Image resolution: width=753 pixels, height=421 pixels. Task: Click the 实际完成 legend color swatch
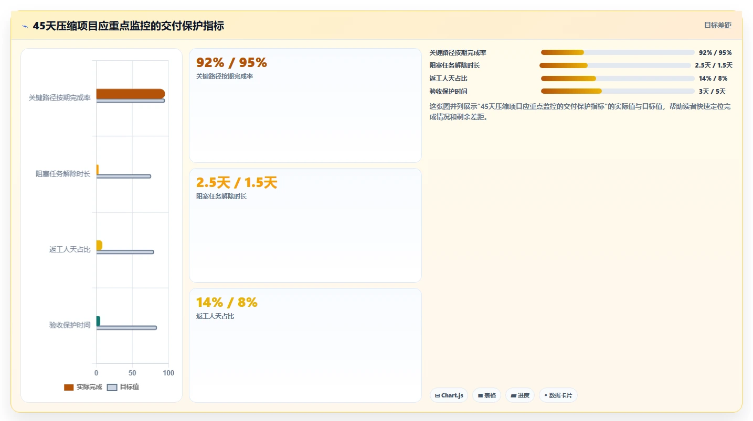(69, 387)
